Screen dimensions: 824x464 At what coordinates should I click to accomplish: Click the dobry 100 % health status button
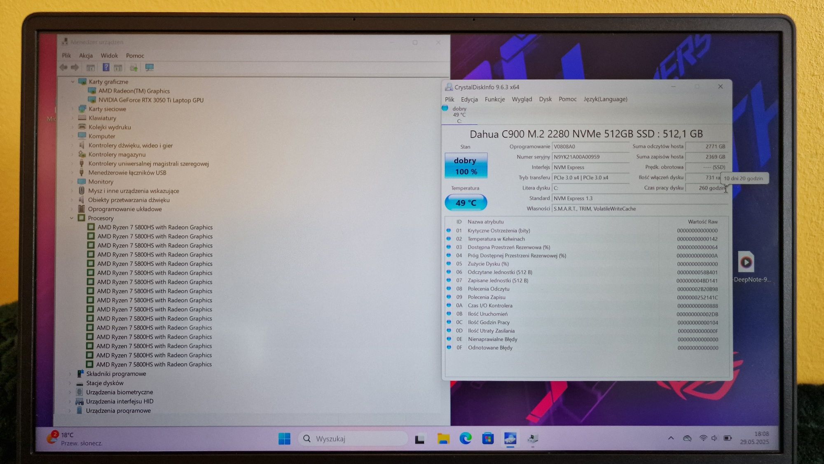(x=466, y=166)
